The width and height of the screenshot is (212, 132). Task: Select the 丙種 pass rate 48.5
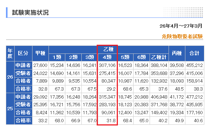click(177, 89)
